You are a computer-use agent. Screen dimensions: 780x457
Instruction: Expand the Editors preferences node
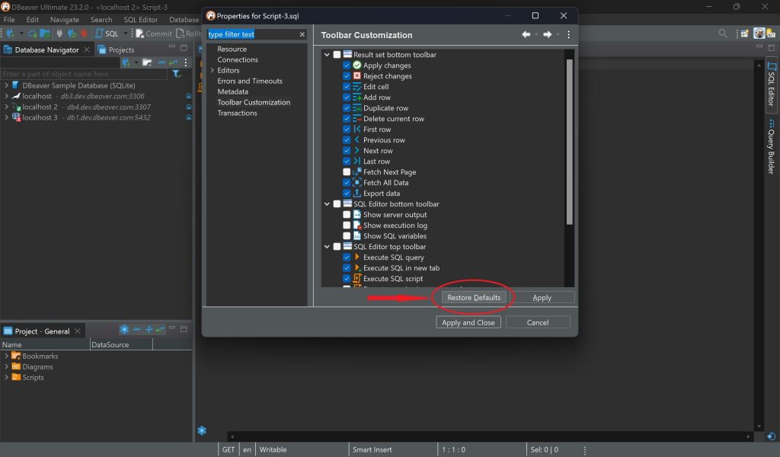(213, 70)
